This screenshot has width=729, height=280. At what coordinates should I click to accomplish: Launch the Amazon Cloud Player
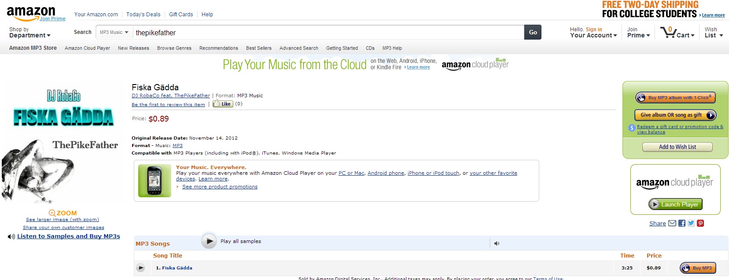tap(675, 204)
